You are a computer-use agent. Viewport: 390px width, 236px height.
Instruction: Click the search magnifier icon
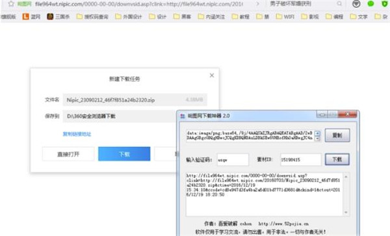click(339, 4)
